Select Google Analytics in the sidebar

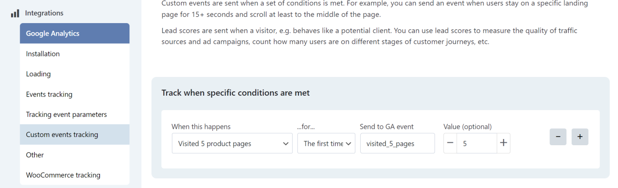(x=75, y=33)
